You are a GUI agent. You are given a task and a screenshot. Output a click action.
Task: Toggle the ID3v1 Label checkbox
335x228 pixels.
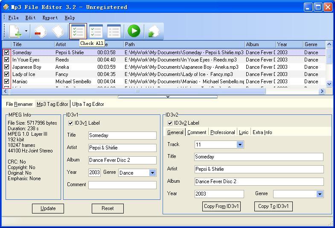pyautogui.click(x=71, y=123)
